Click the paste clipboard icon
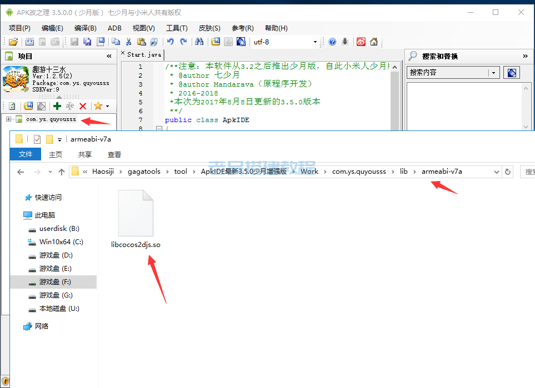 point(141,42)
